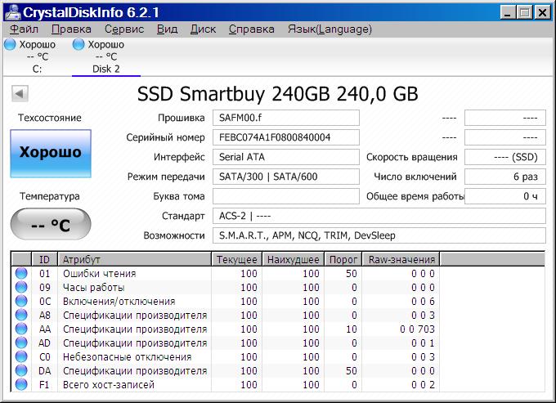The image size is (556, 403).
Task: Click the status orb for attribute 0C
Action: point(21,301)
